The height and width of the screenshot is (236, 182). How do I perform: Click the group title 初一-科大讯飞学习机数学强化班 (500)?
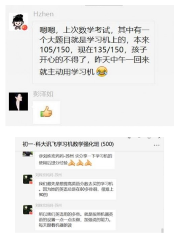68,144
